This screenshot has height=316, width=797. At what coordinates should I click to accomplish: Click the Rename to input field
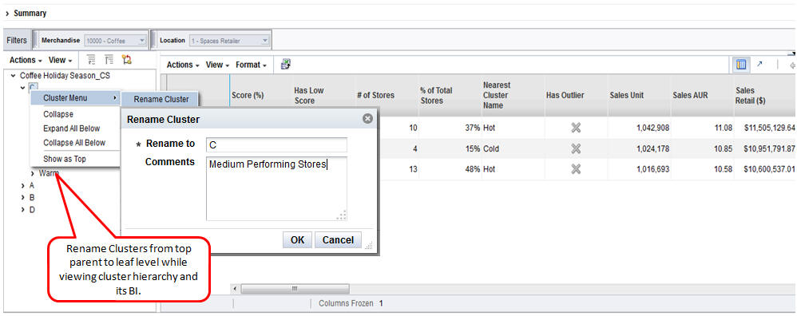pos(276,144)
